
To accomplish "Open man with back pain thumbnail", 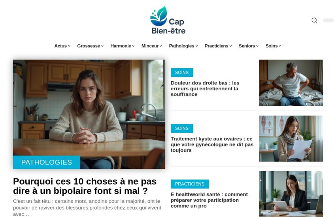I will (x=291, y=82).
